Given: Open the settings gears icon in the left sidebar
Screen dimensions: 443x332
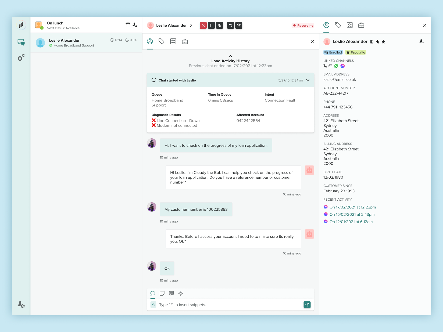Looking at the screenshot, I should click(21, 57).
